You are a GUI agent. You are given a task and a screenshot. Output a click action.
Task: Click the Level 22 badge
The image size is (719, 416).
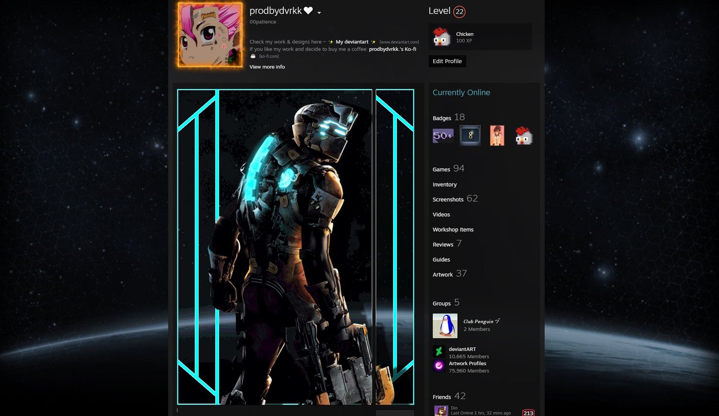point(459,11)
